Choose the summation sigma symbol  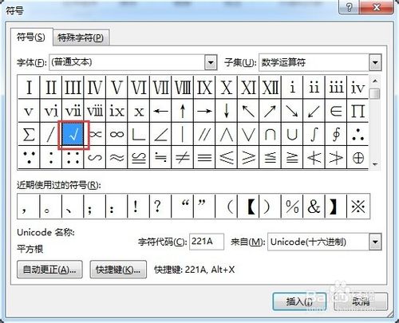29,134
